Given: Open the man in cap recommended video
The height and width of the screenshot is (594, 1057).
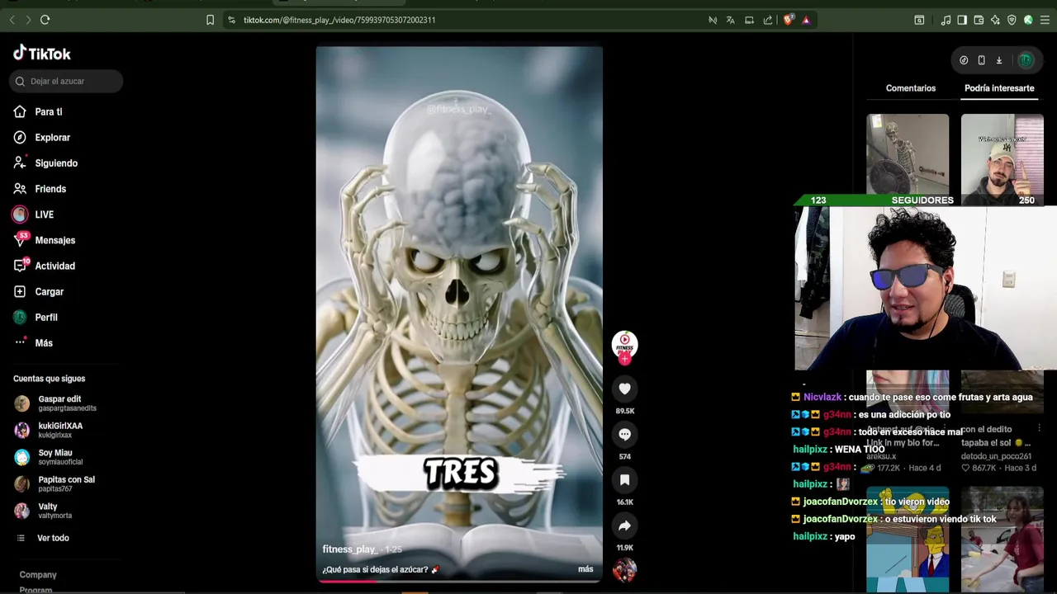Looking at the screenshot, I should (x=1002, y=153).
